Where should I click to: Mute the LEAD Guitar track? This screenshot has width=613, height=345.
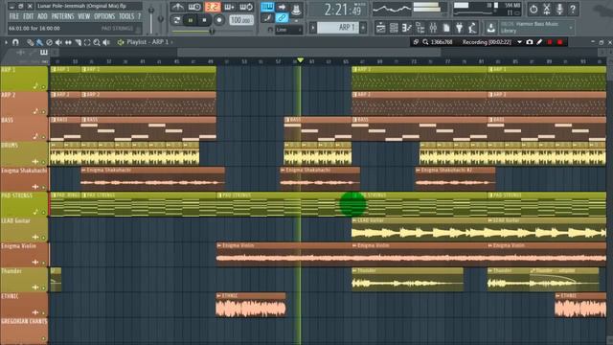click(x=43, y=238)
